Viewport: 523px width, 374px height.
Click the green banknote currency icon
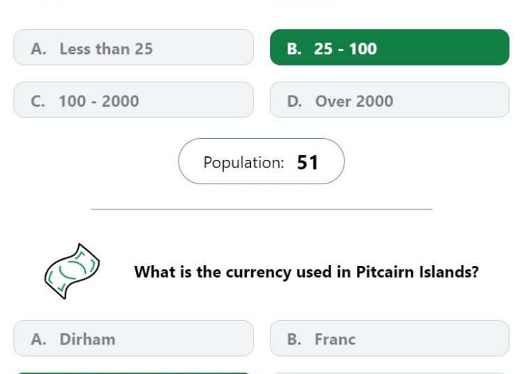72,271
